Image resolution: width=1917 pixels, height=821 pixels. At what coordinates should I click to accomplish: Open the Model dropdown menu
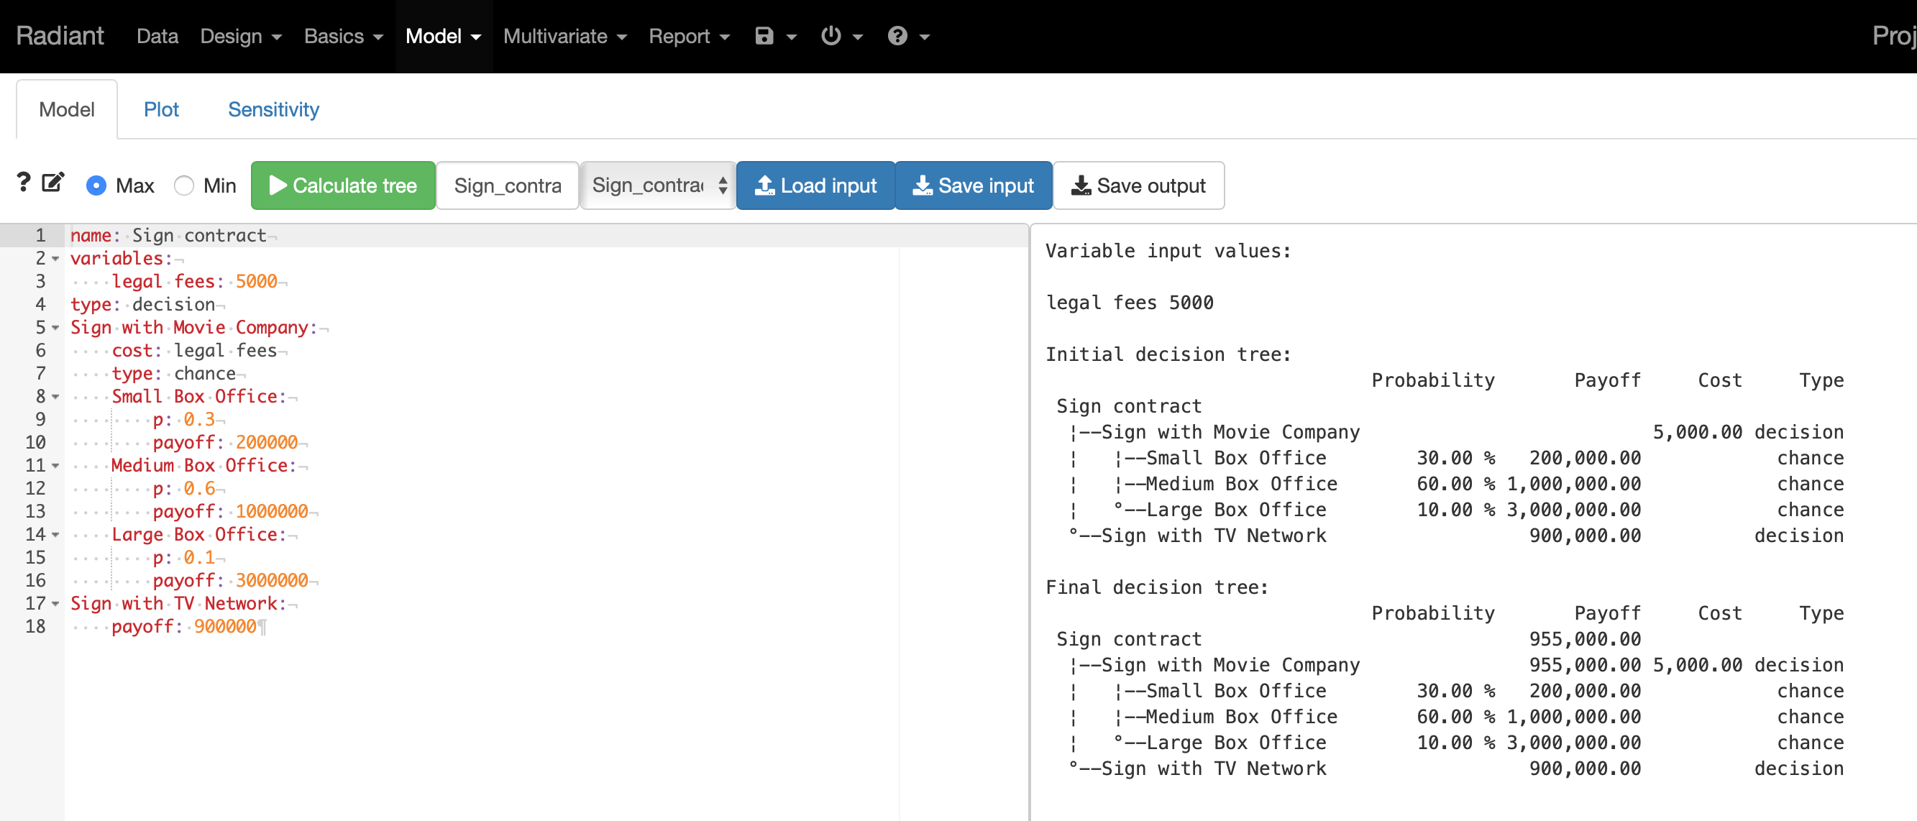tap(444, 36)
